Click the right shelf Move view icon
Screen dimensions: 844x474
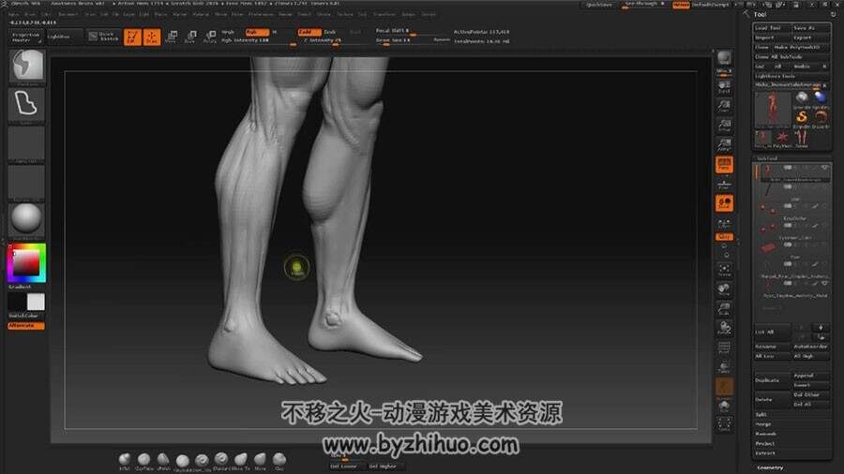(x=724, y=289)
